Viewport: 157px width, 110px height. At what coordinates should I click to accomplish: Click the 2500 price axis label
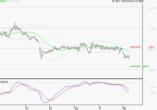point(152,50)
